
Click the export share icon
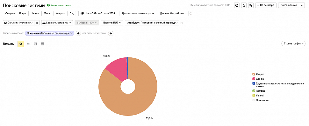point(244,5)
